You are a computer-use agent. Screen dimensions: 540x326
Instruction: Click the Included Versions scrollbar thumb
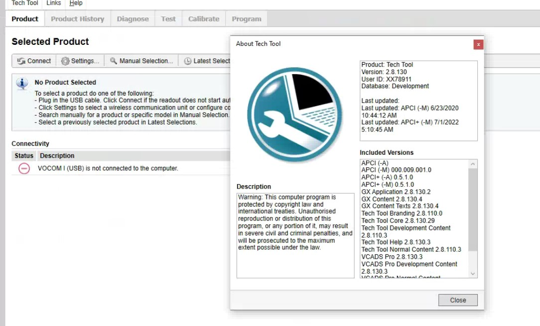(x=473, y=210)
